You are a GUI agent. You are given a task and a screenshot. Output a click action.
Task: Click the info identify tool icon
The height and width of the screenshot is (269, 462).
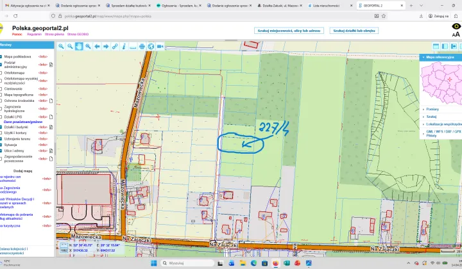124,46
